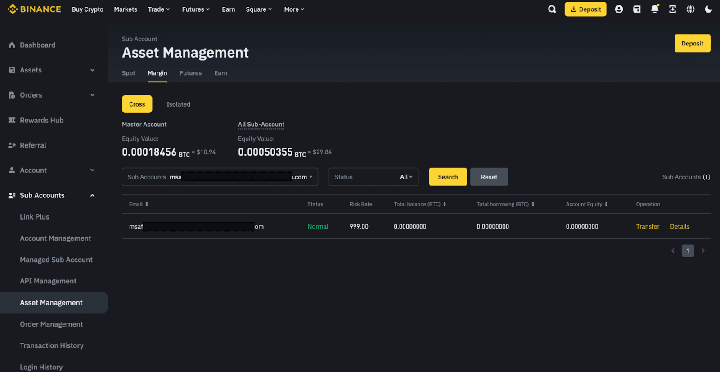Open the notifications bell
The image size is (720, 372).
tap(655, 9)
